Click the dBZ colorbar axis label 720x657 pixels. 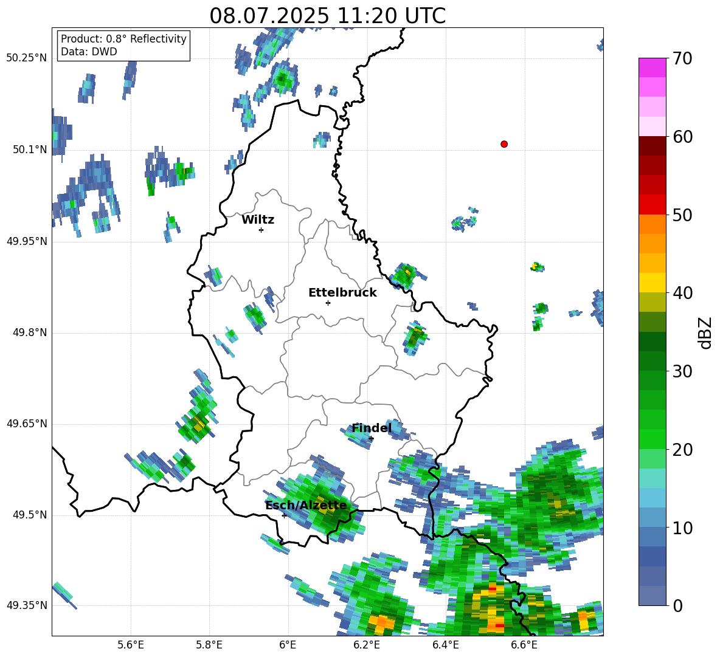pyautogui.click(x=705, y=332)
